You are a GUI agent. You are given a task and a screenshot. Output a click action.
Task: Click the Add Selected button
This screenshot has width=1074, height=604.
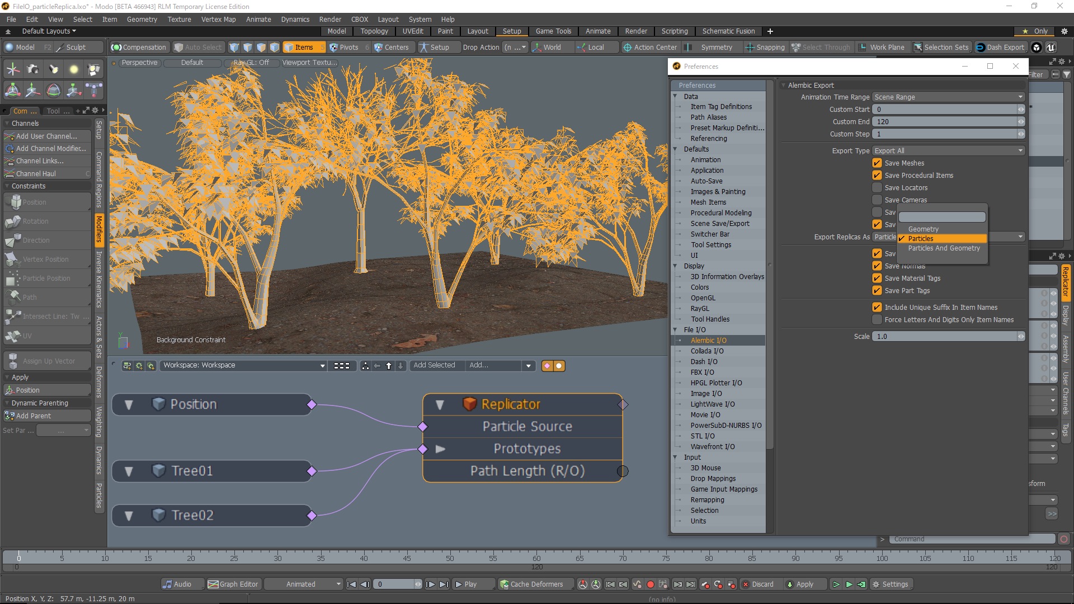tap(435, 365)
